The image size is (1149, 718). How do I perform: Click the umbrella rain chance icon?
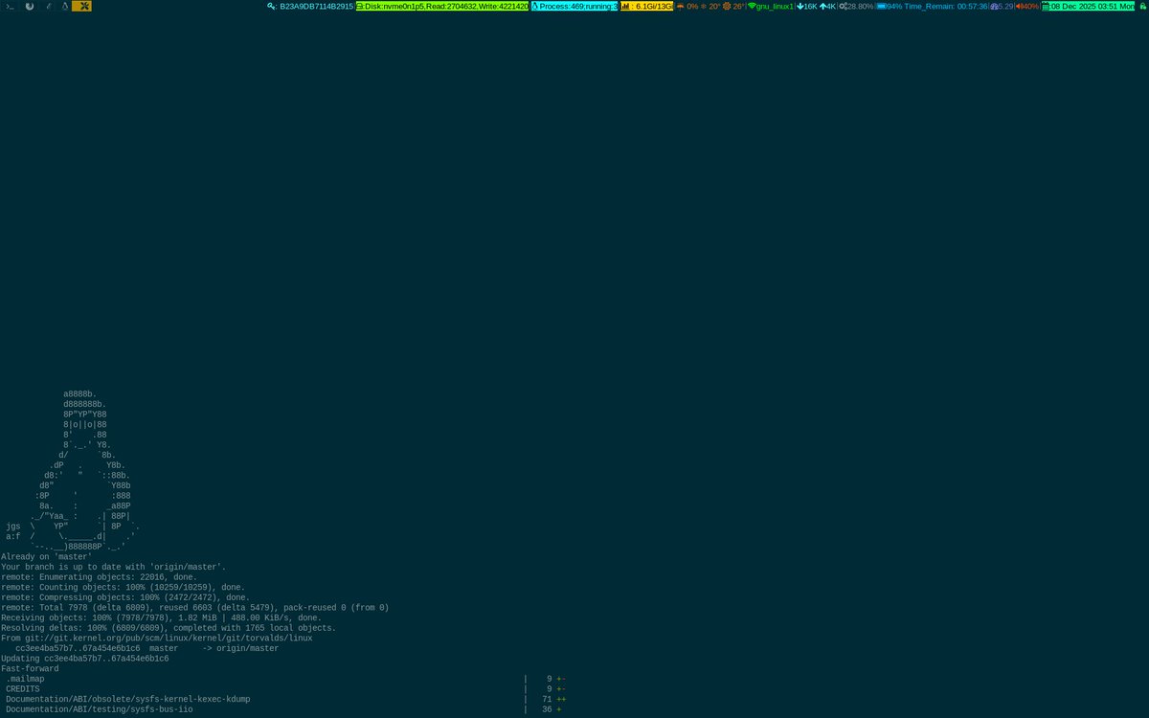680,6
